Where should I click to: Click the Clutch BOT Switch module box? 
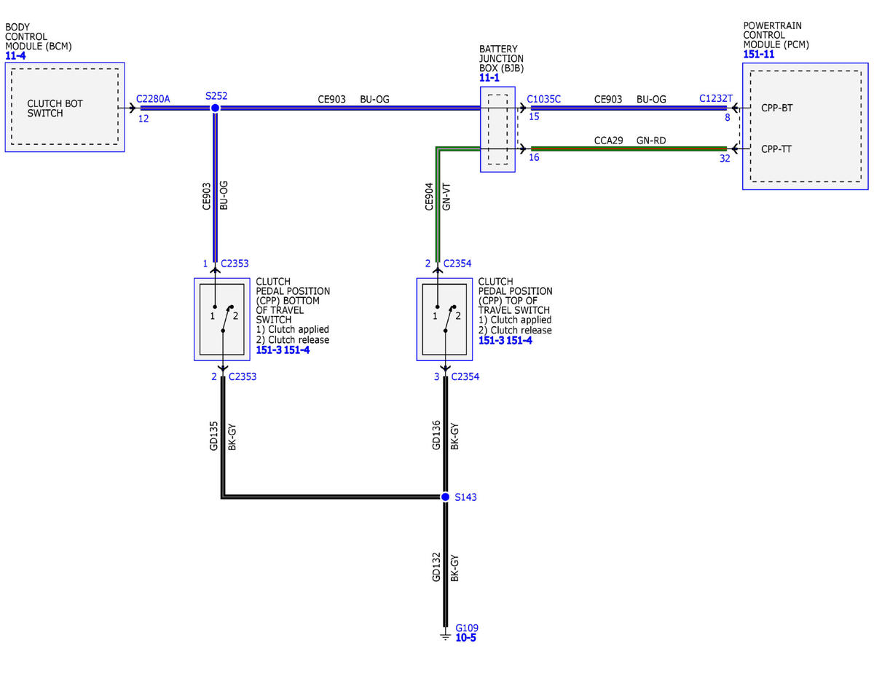coord(65,107)
